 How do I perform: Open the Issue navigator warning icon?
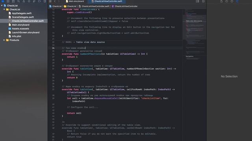click(24, 1)
